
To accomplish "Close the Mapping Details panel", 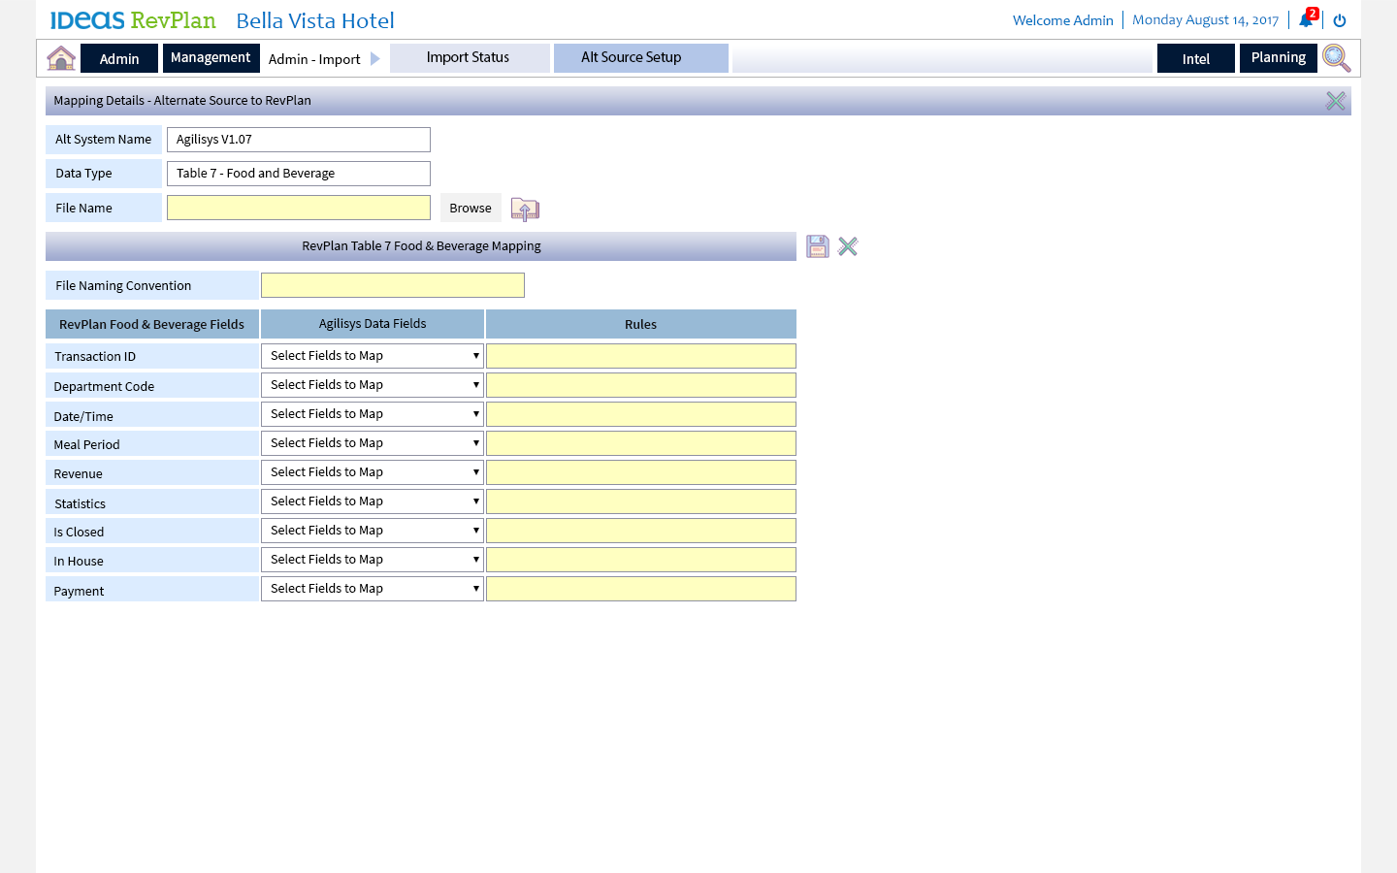I will 1336,101.
